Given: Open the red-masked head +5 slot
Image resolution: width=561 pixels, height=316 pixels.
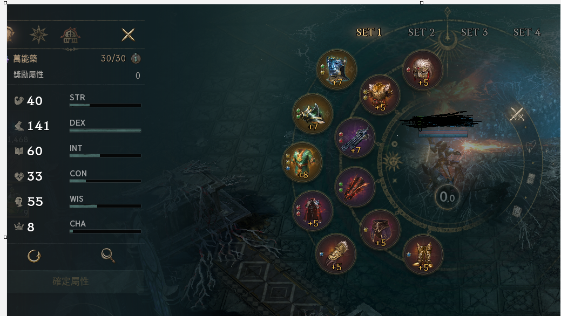Looking at the screenshot, I should 423,70.
